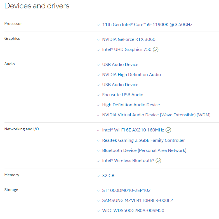Click checkmark icon beside Intel Wi-Fi 6E AX210
The width and height of the screenshot is (219, 219).
[168, 130]
